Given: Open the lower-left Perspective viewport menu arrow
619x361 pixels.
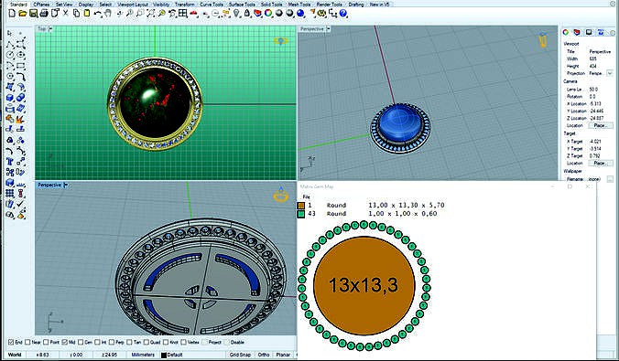Looking at the screenshot, I should pos(66,185).
